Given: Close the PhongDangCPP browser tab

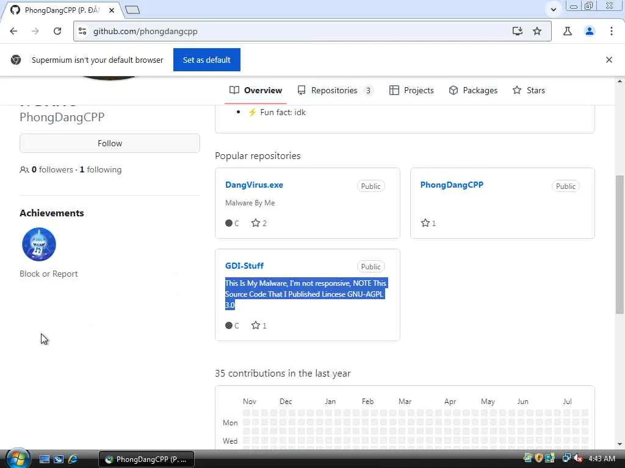Looking at the screenshot, I should click(x=112, y=10).
